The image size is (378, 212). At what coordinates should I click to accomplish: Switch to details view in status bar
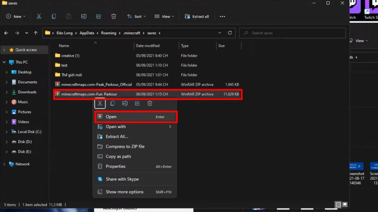[338, 205]
